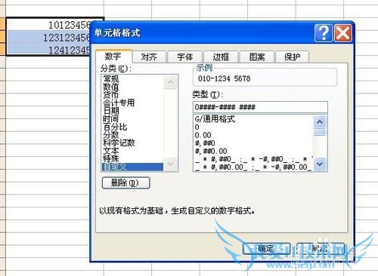Select the #,##0 format
The height and width of the screenshot is (276, 378).
(x=205, y=143)
